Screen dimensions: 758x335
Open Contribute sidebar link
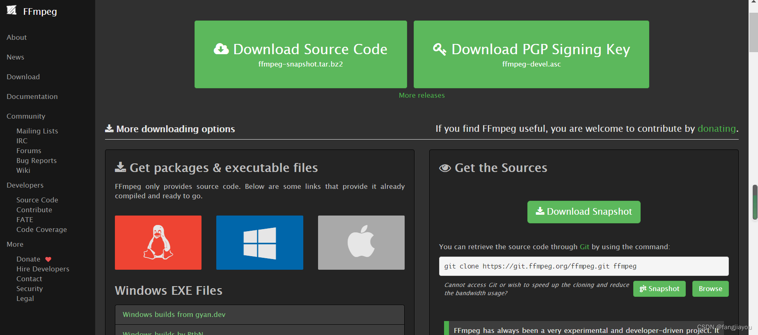34,210
